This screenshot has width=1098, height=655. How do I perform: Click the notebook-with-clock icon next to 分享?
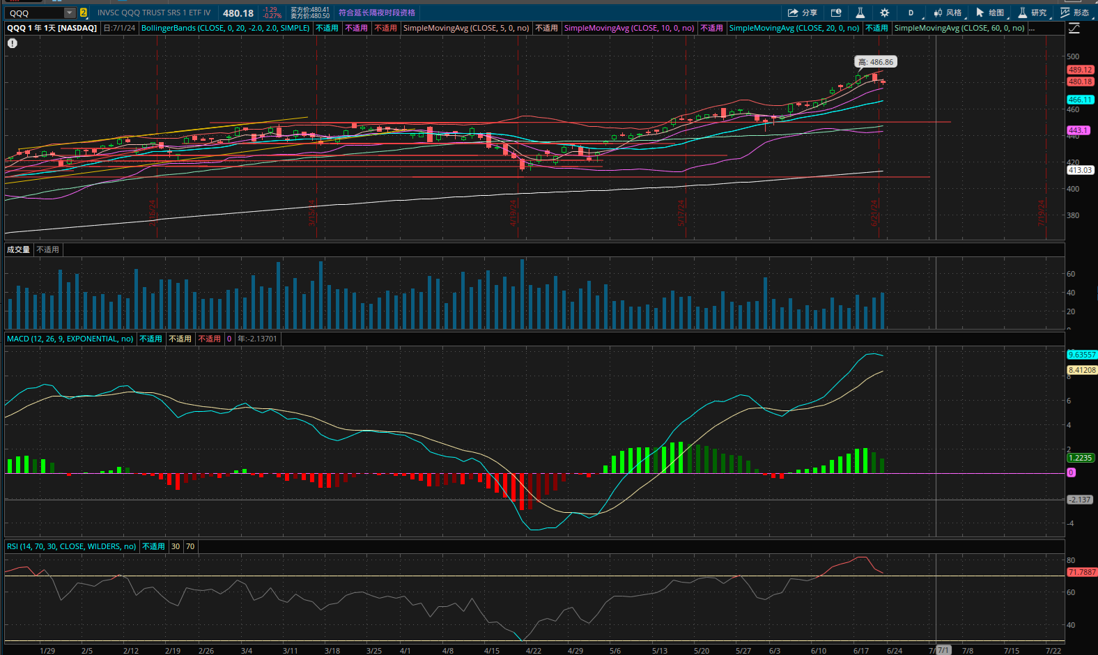point(836,13)
